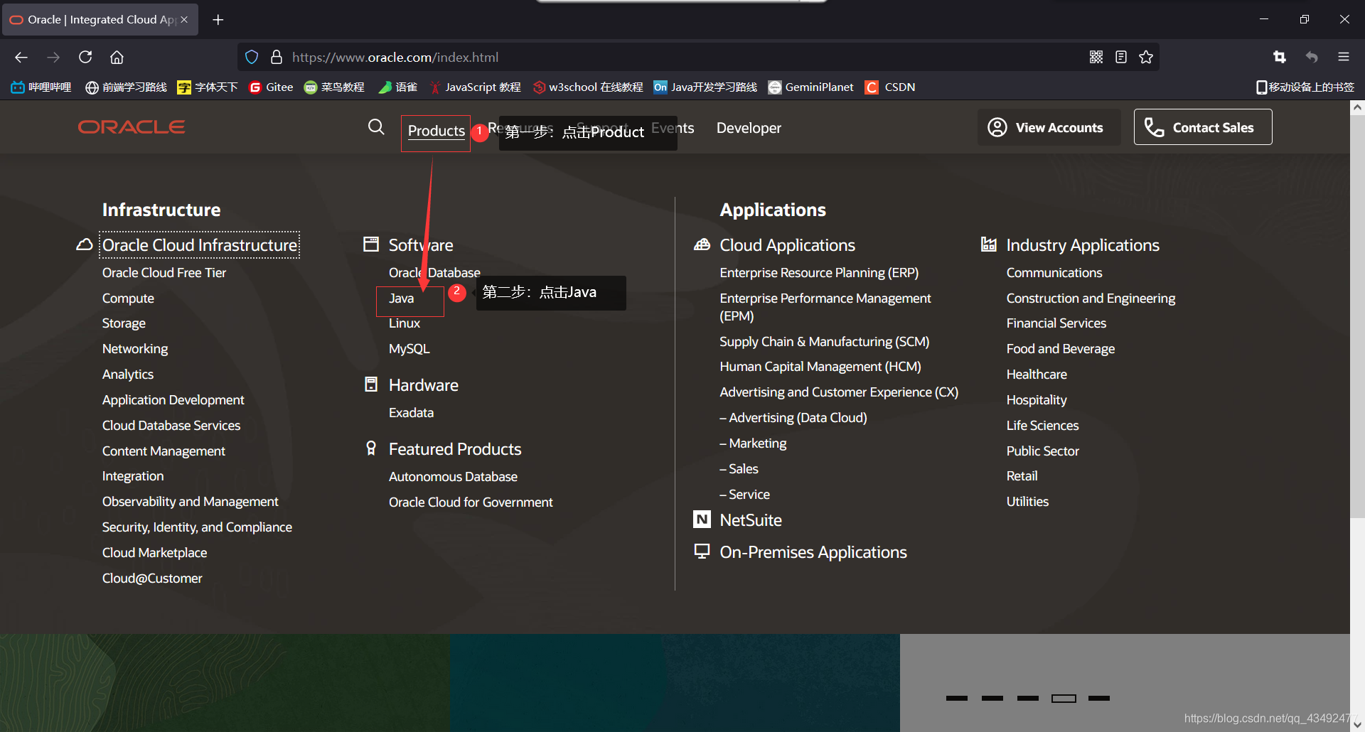Image resolution: width=1365 pixels, height=732 pixels.
Task: Open the Oracle Cloud Free Tier link
Action: 164,273
